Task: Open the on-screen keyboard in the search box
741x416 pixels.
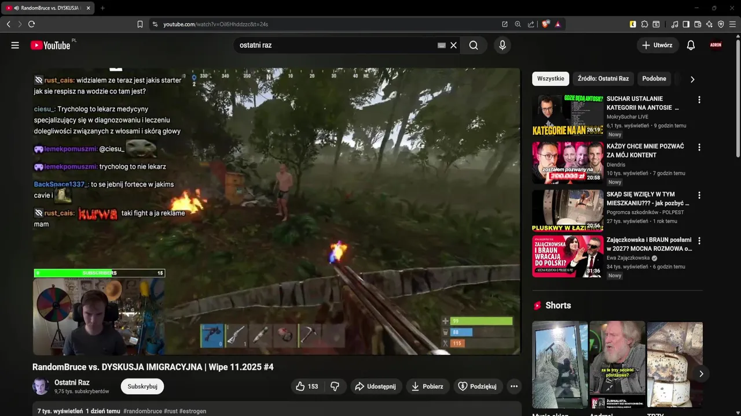Action: (x=442, y=45)
